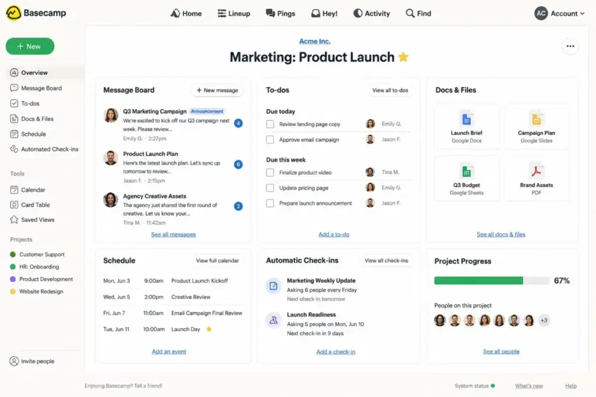Click the unread count 6 badge

click(x=238, y=164)
